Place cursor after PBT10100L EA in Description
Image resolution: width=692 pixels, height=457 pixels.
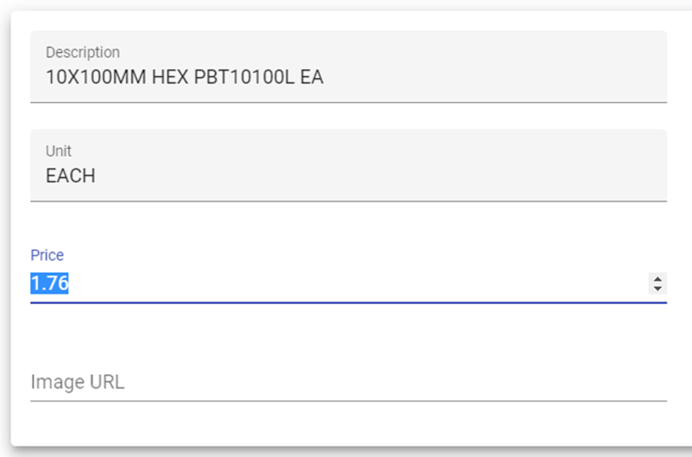(325, 77)
